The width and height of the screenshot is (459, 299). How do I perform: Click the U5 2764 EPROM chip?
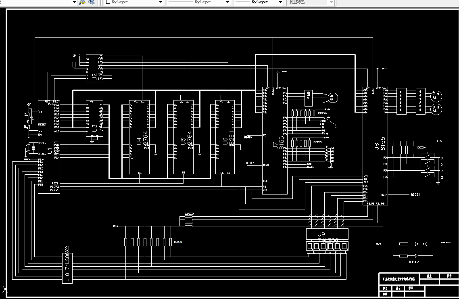(x=184, y=137)
